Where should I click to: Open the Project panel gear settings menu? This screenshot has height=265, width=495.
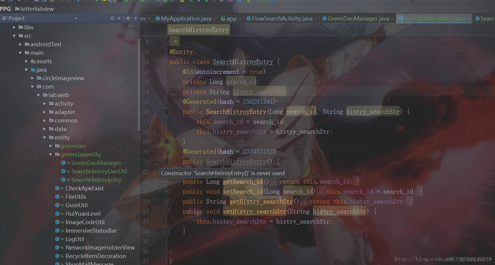[x=129, y=18]
